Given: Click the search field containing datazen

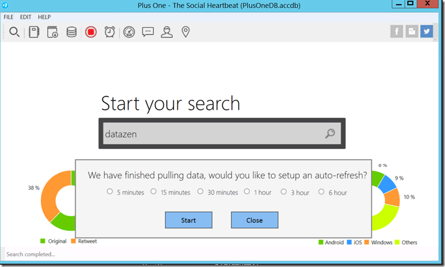Looking at the screenshot, I should (x=212, y=134).
